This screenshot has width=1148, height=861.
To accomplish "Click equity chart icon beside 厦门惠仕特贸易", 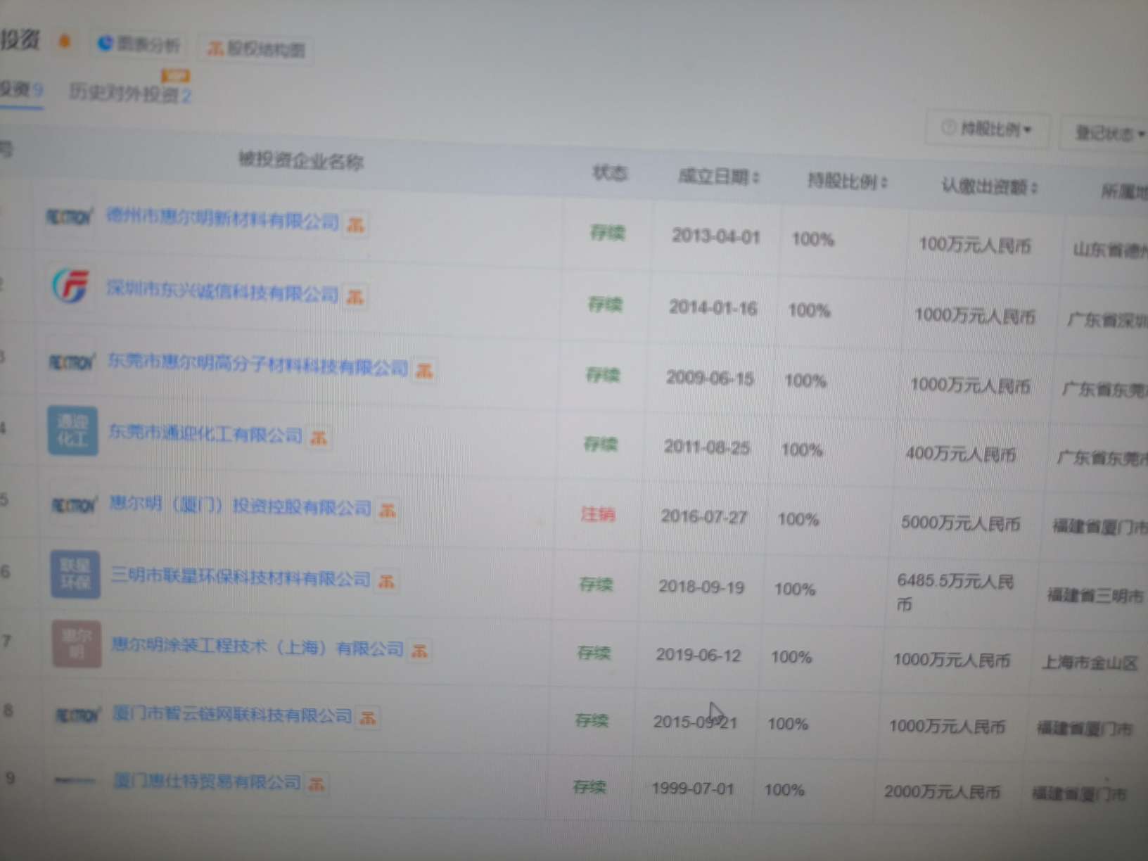I will (x=317, y=783).
